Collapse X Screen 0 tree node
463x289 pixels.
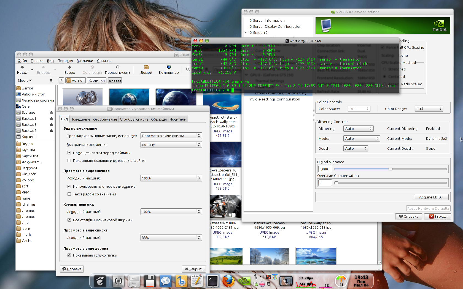pos(246,32)
